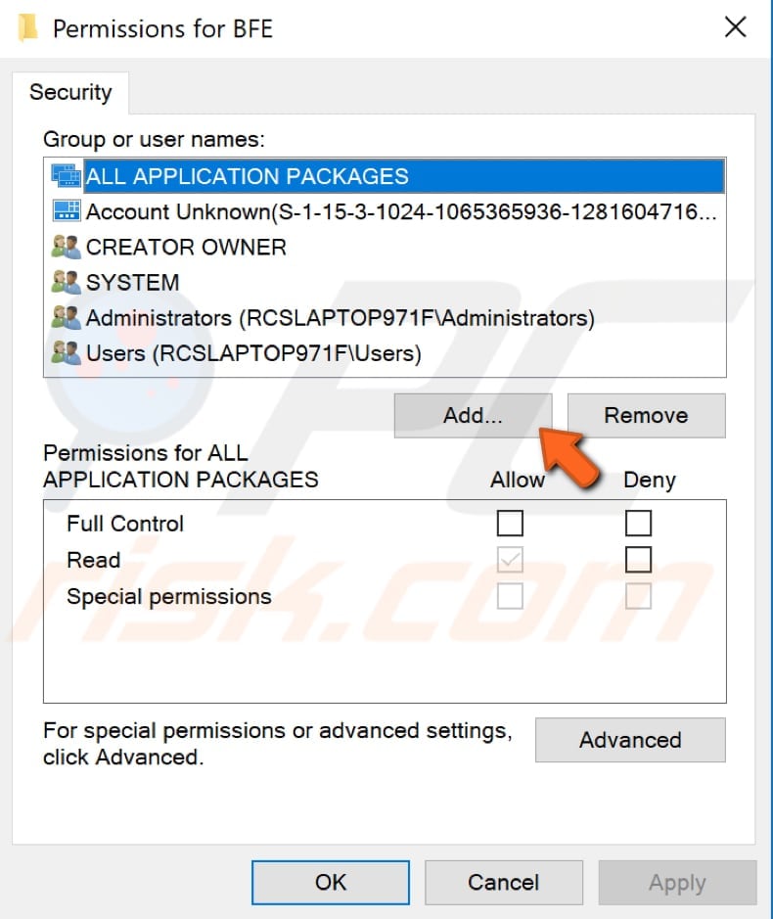Click the Remove button
Viewport: 773px width, 919px height.
coord(646,415)
